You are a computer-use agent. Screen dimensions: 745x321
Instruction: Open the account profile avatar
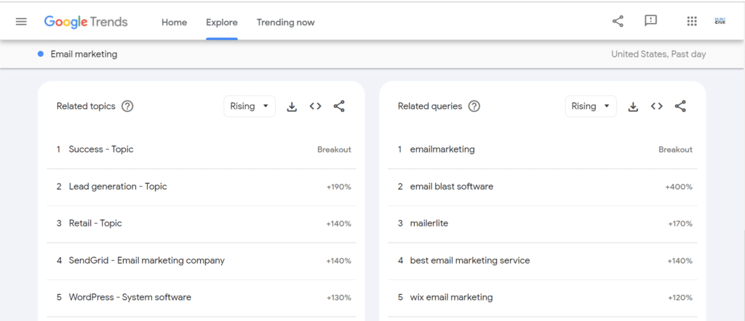(x=720, y=21)
